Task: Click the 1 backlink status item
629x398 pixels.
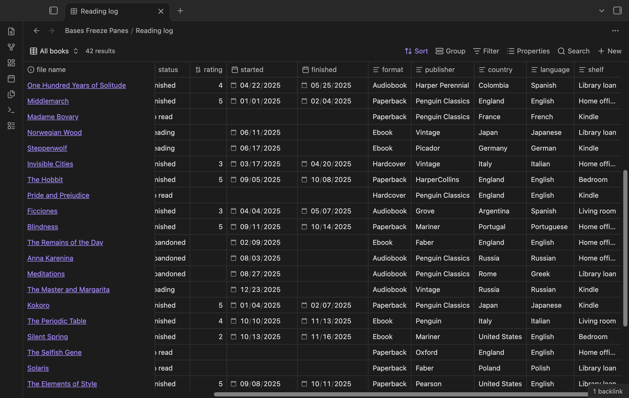Action: (x=608, y=391)
